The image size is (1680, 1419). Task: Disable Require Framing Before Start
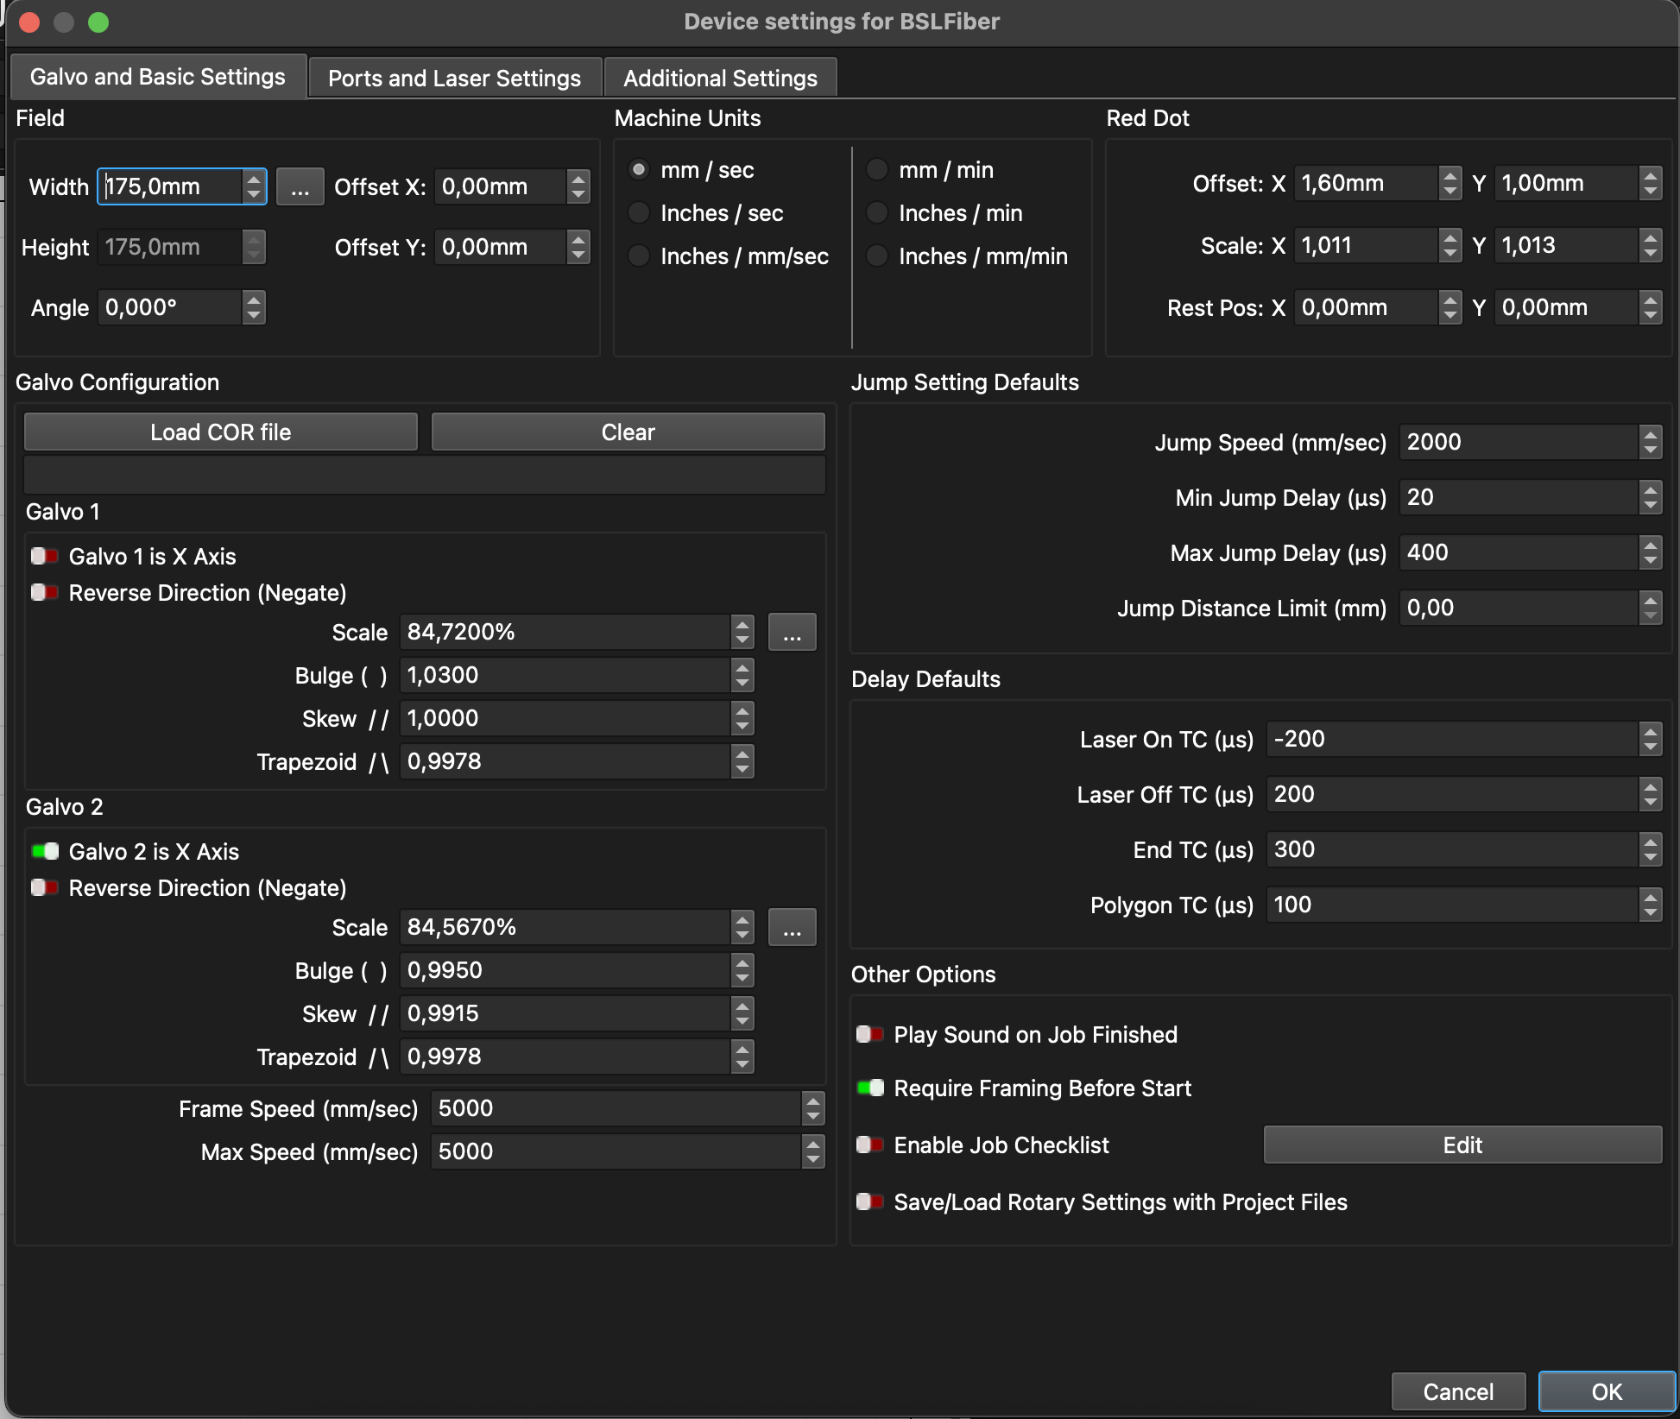point(870,1088)
